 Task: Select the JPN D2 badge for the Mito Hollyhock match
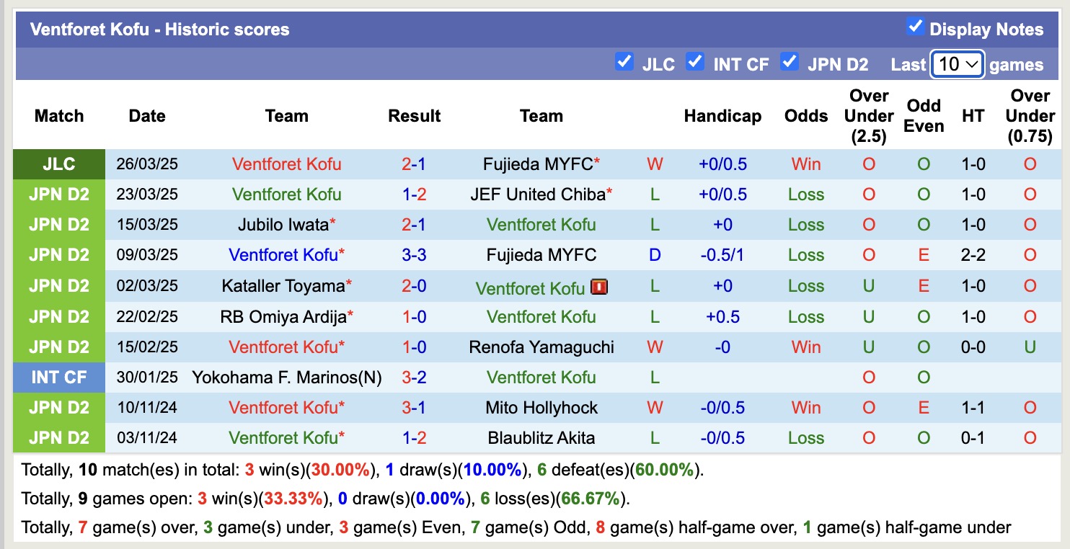(58, 407)
